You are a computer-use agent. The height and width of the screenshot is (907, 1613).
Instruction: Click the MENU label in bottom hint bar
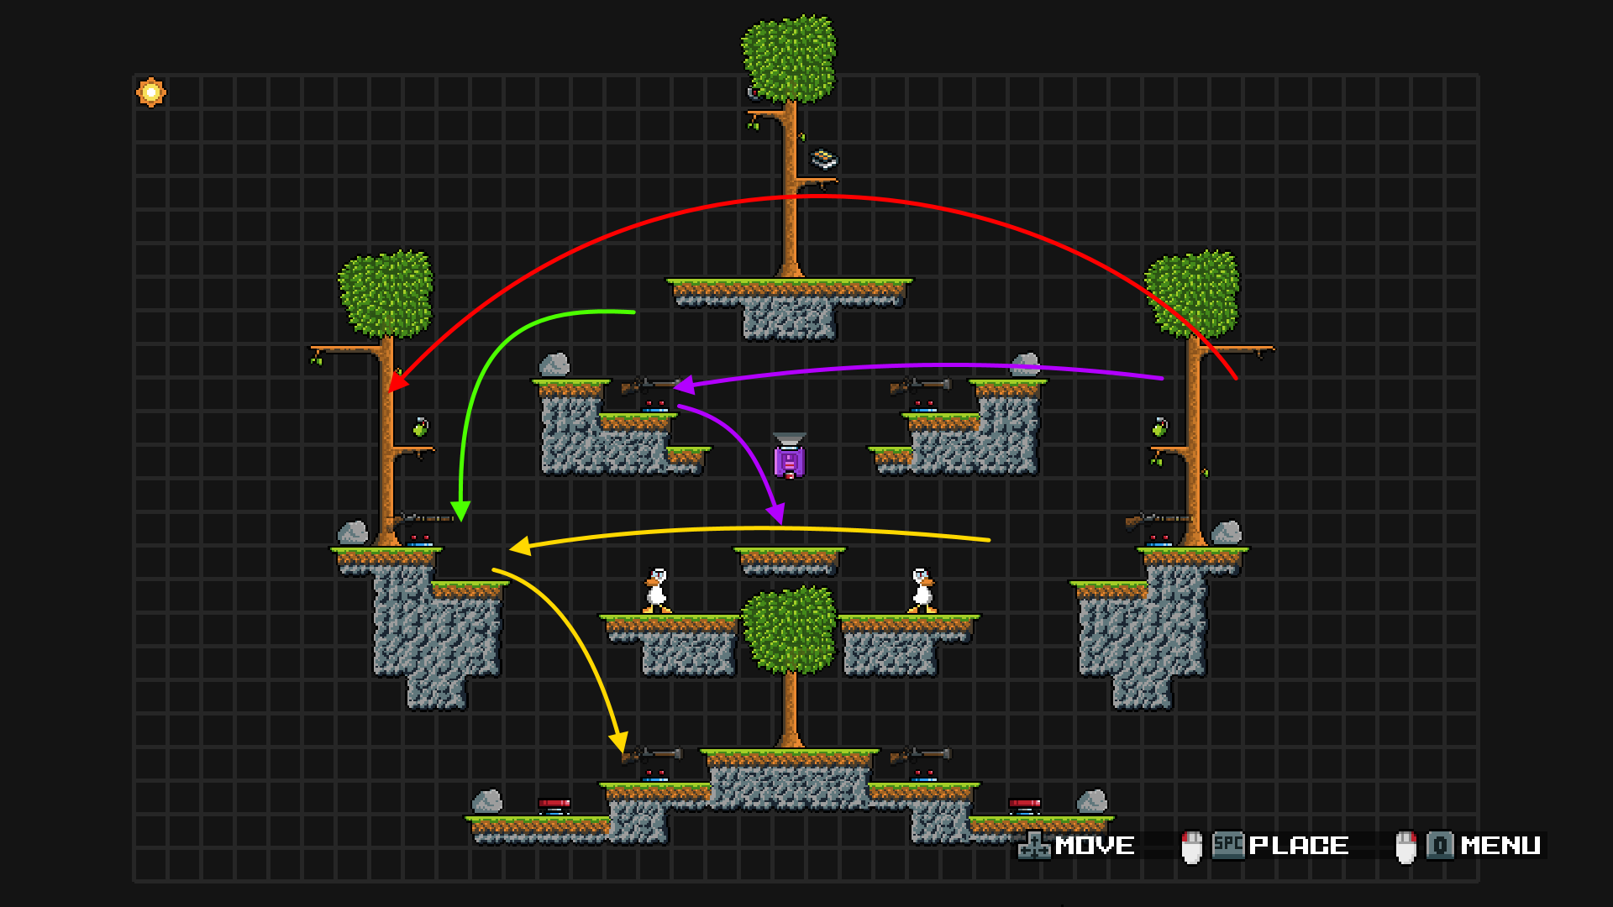click(x=1500, y=846)
